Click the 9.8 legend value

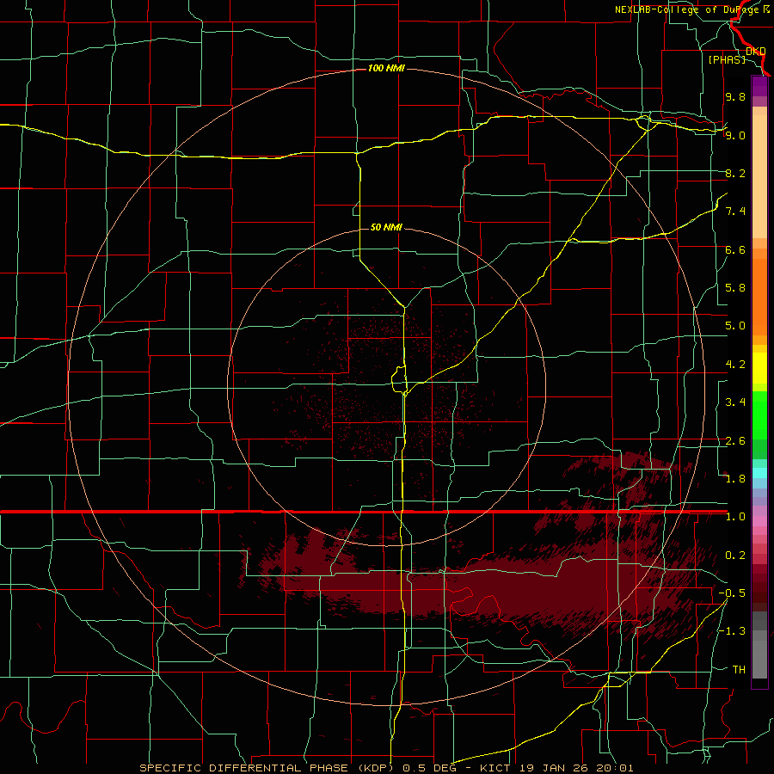pyautogui.click(x=735, y=97)
